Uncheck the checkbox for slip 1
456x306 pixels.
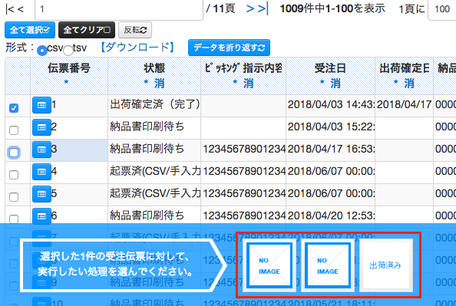tap(14, 108)
